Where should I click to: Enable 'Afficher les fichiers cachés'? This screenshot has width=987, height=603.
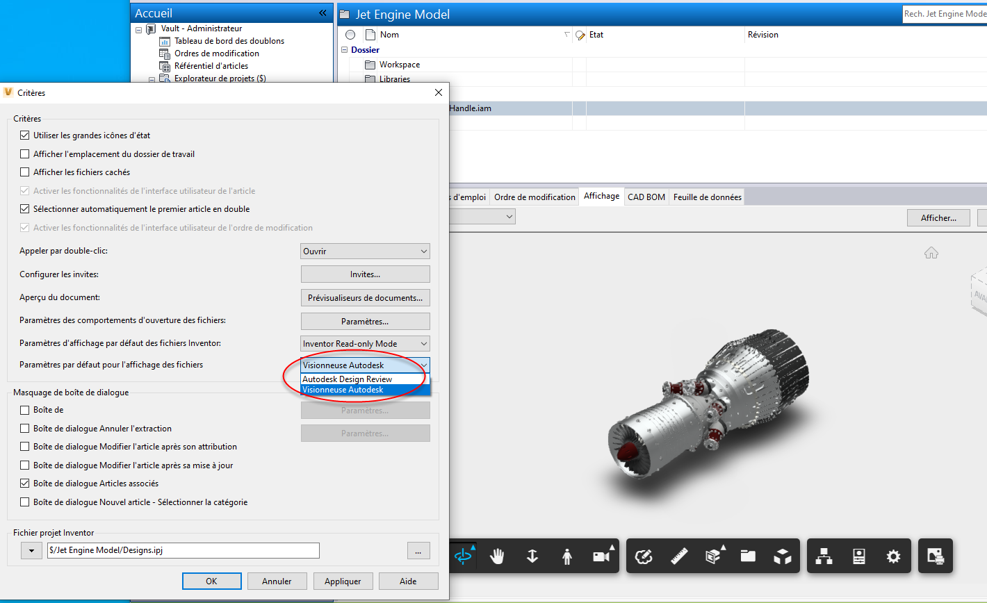[x=25, y=172]
